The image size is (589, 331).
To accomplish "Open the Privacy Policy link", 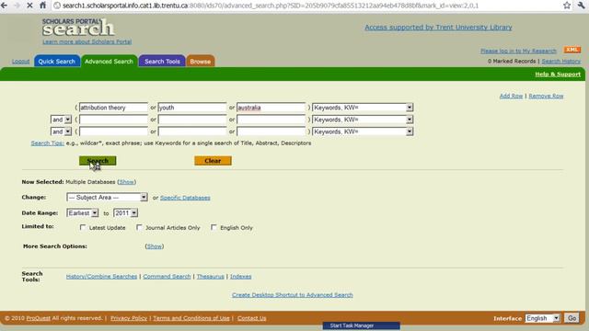I will (129, 318).
